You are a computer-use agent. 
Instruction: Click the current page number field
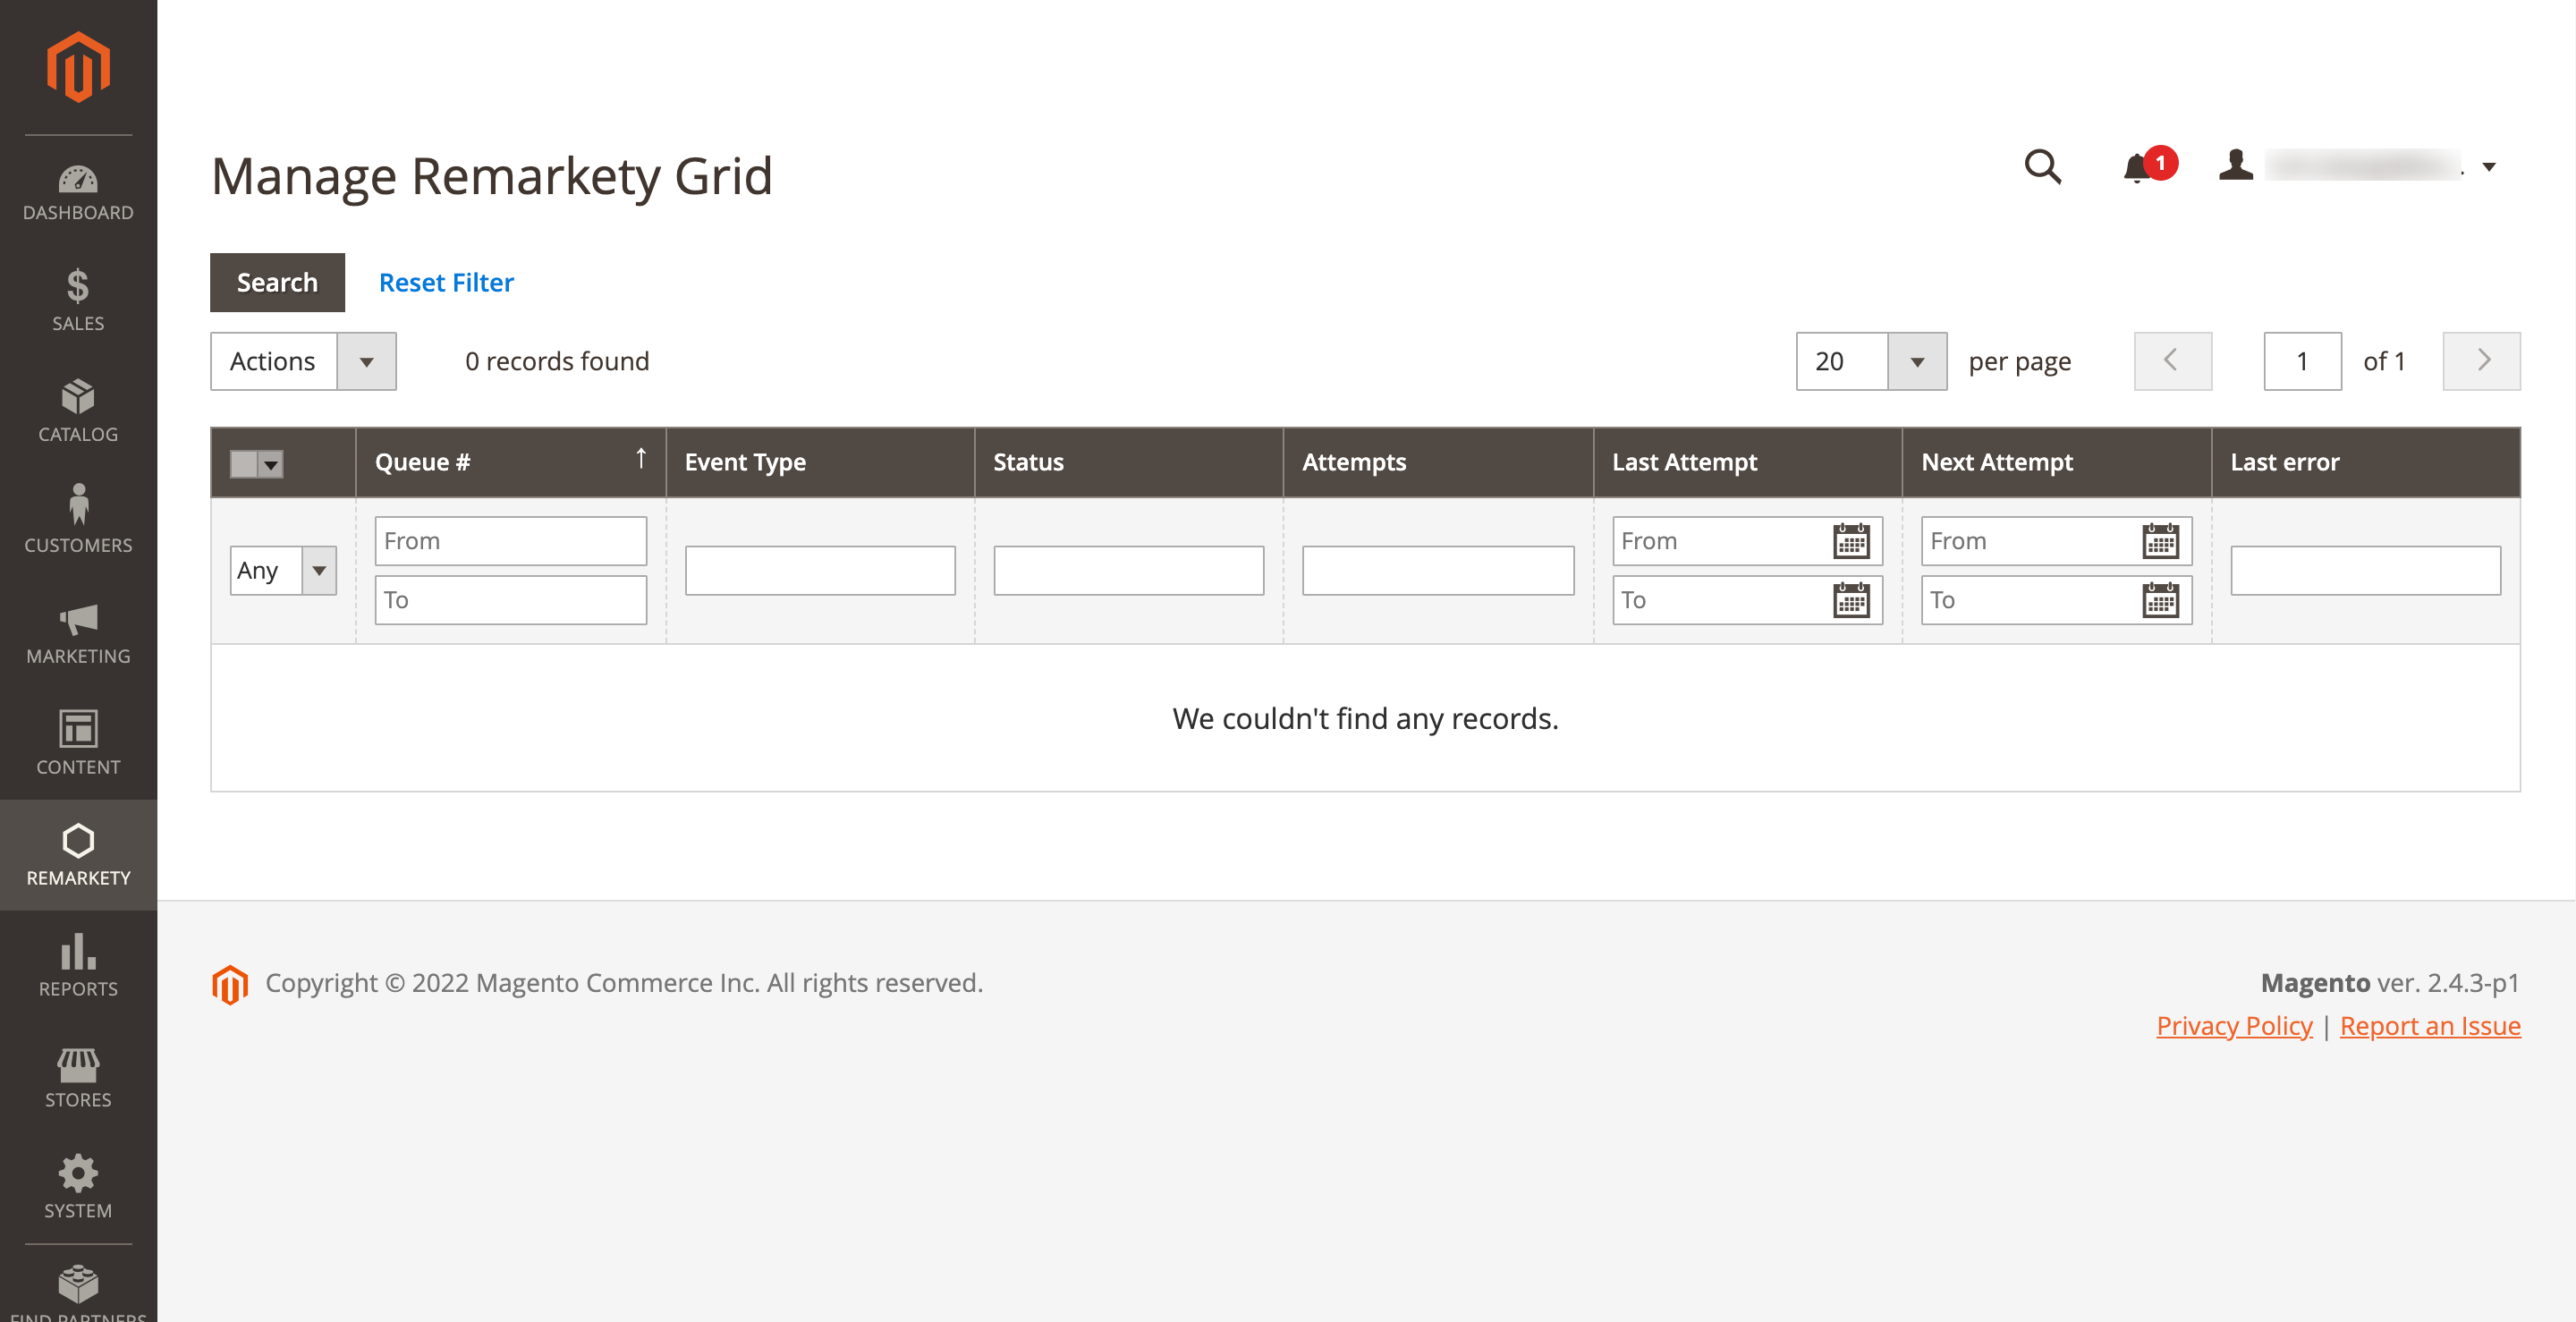pos(2302,361)
